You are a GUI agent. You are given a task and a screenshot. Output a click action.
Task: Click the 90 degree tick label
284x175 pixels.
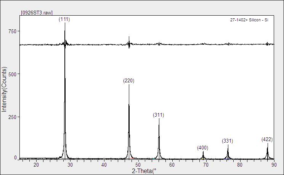pos(274,165)
